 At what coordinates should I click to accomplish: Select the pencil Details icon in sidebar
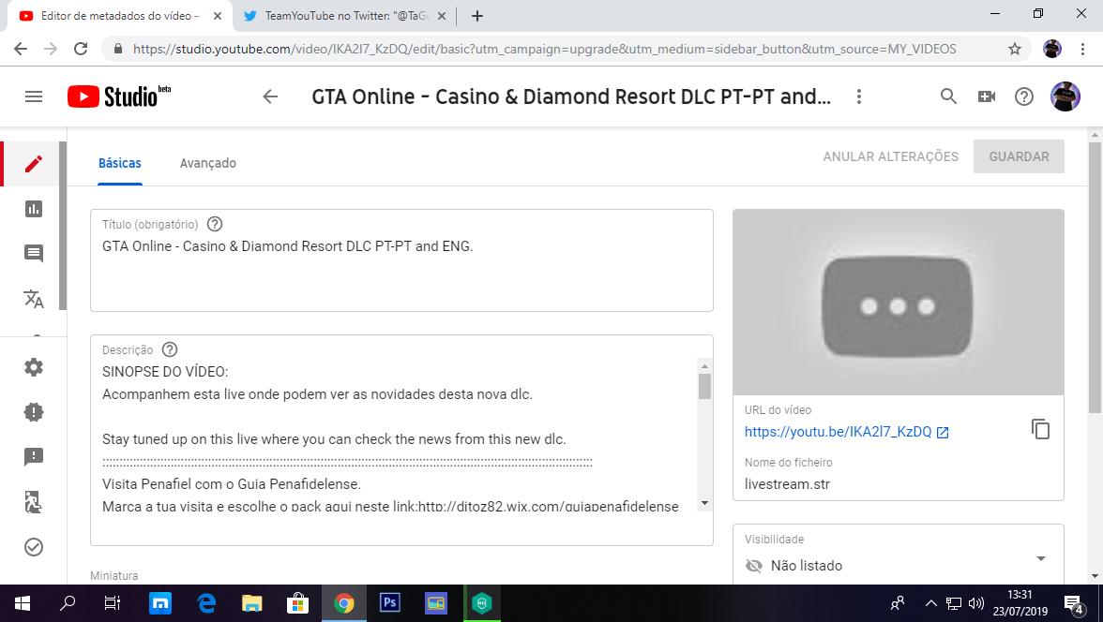pyautogui.click(x=34, y=164)
